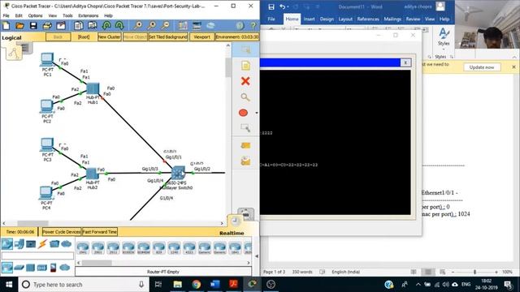Zoom in on the workspace
Viewport: 520px width, 292px height.
[x=137, y=25]
